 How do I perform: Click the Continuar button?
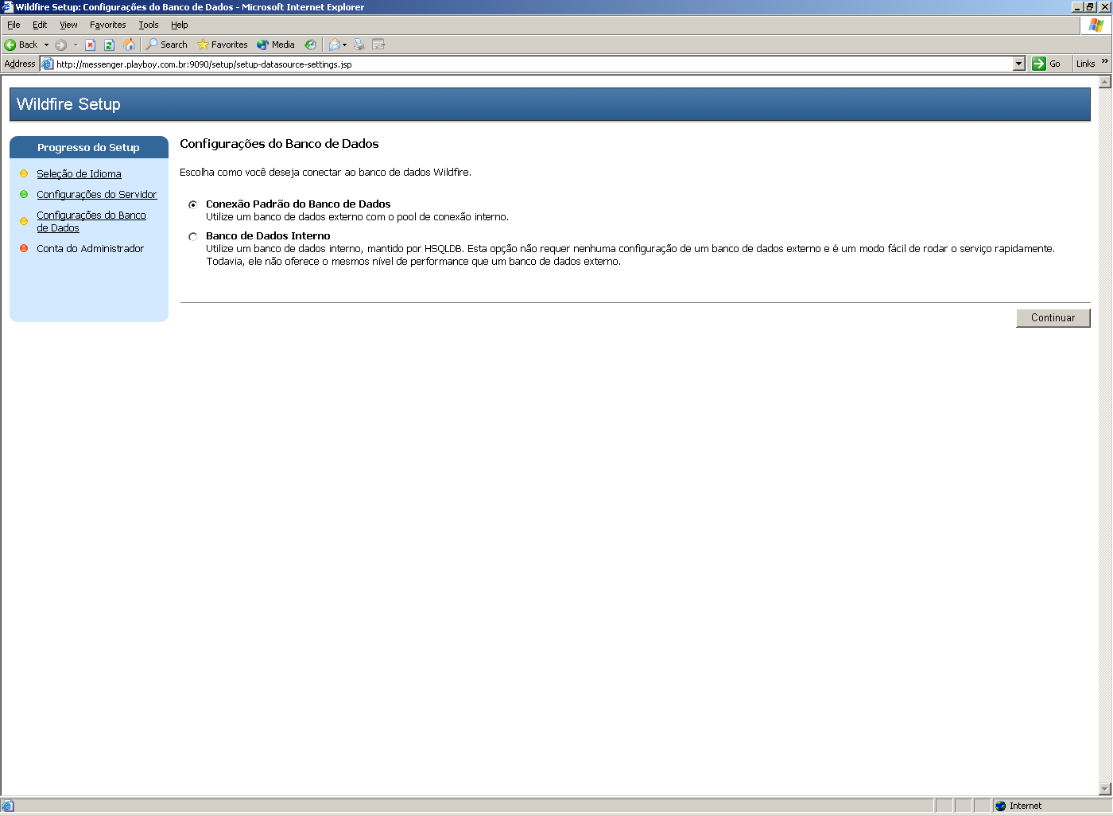[1053, 317]
